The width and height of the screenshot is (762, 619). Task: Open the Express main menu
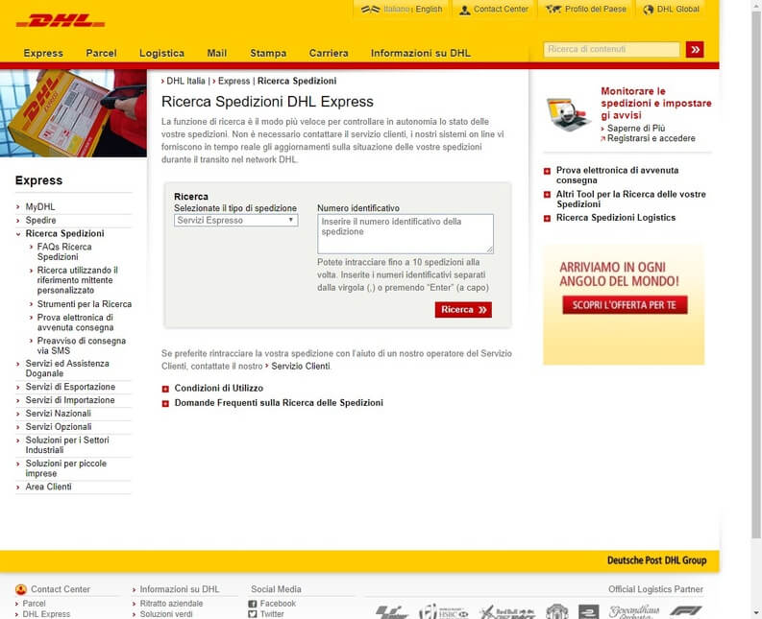pyautogui.click(x=43, y=54)
